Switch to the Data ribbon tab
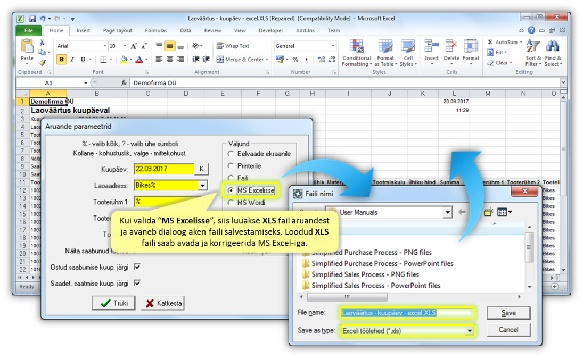583x358 pixels. click(185, 30)
